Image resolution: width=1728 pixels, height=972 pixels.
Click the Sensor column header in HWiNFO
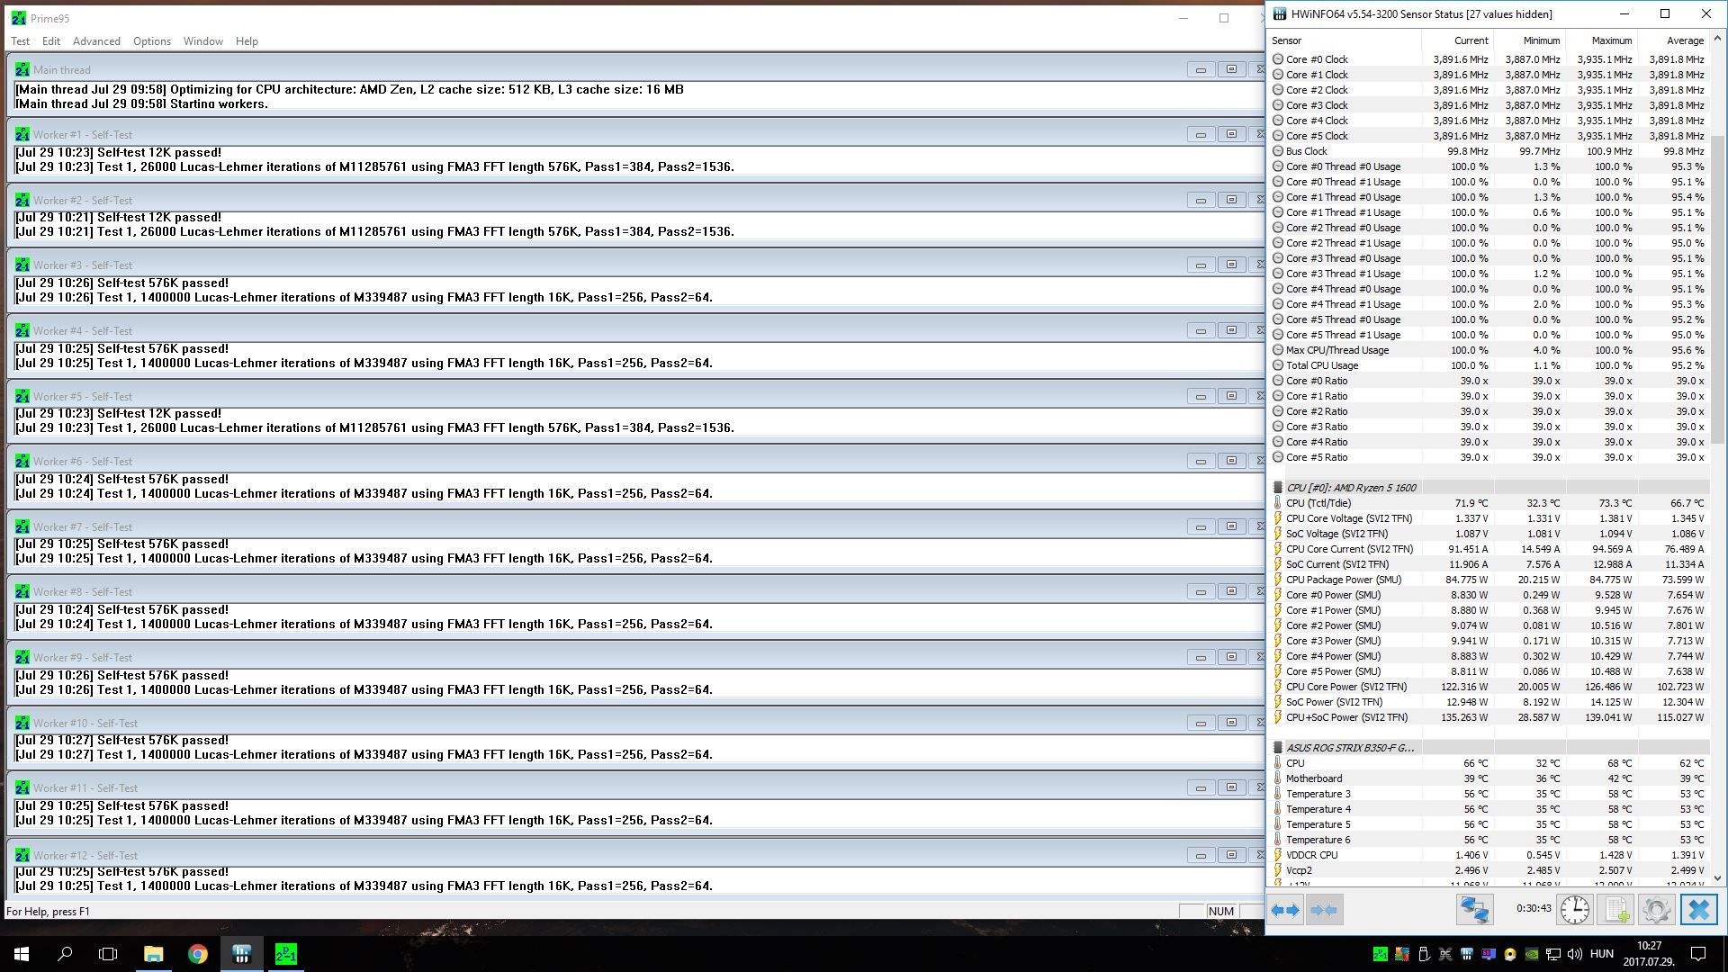[x=1345, y=40]
